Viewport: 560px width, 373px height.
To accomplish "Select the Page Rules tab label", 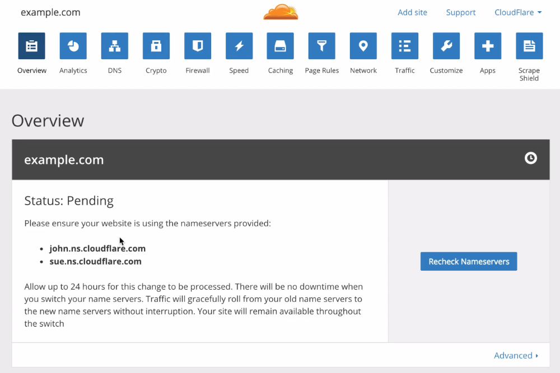I will click(x=322, y=70).
